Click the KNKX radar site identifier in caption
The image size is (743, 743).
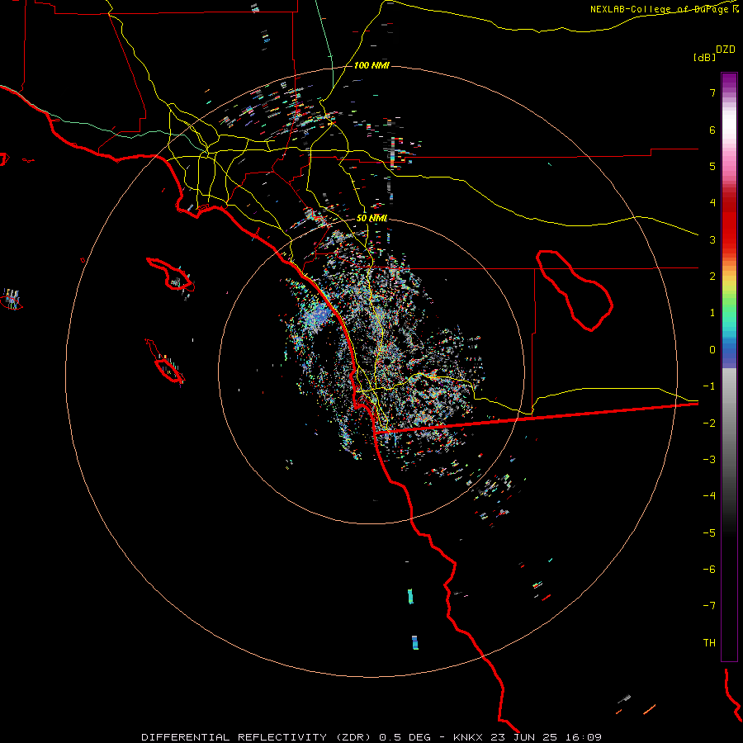[468, 737]
